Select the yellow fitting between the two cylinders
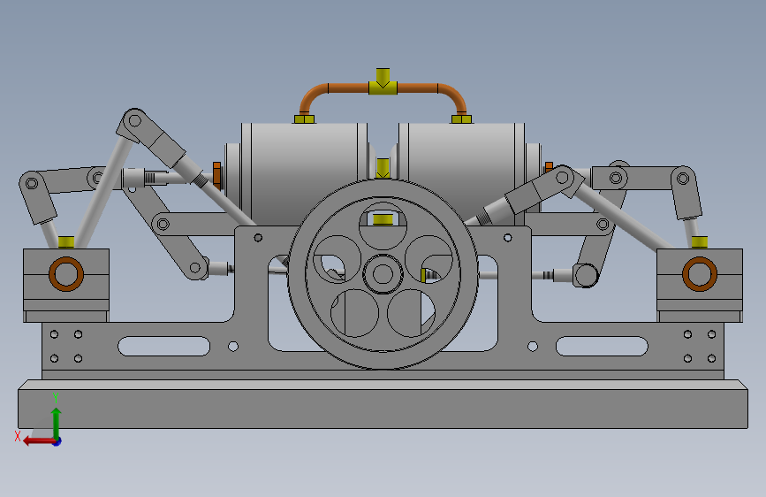 (383, 168)
